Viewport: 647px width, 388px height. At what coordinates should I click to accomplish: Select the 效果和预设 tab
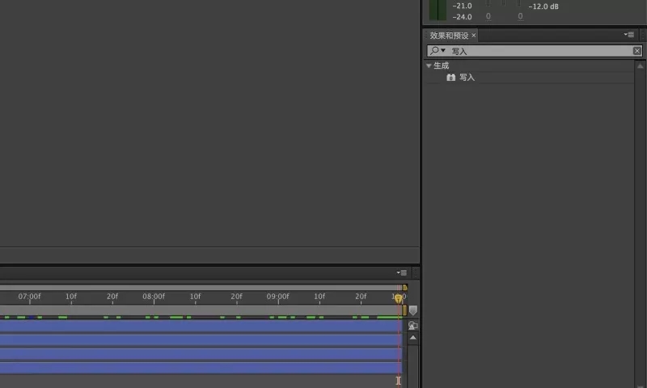click(x=449, y=36)
